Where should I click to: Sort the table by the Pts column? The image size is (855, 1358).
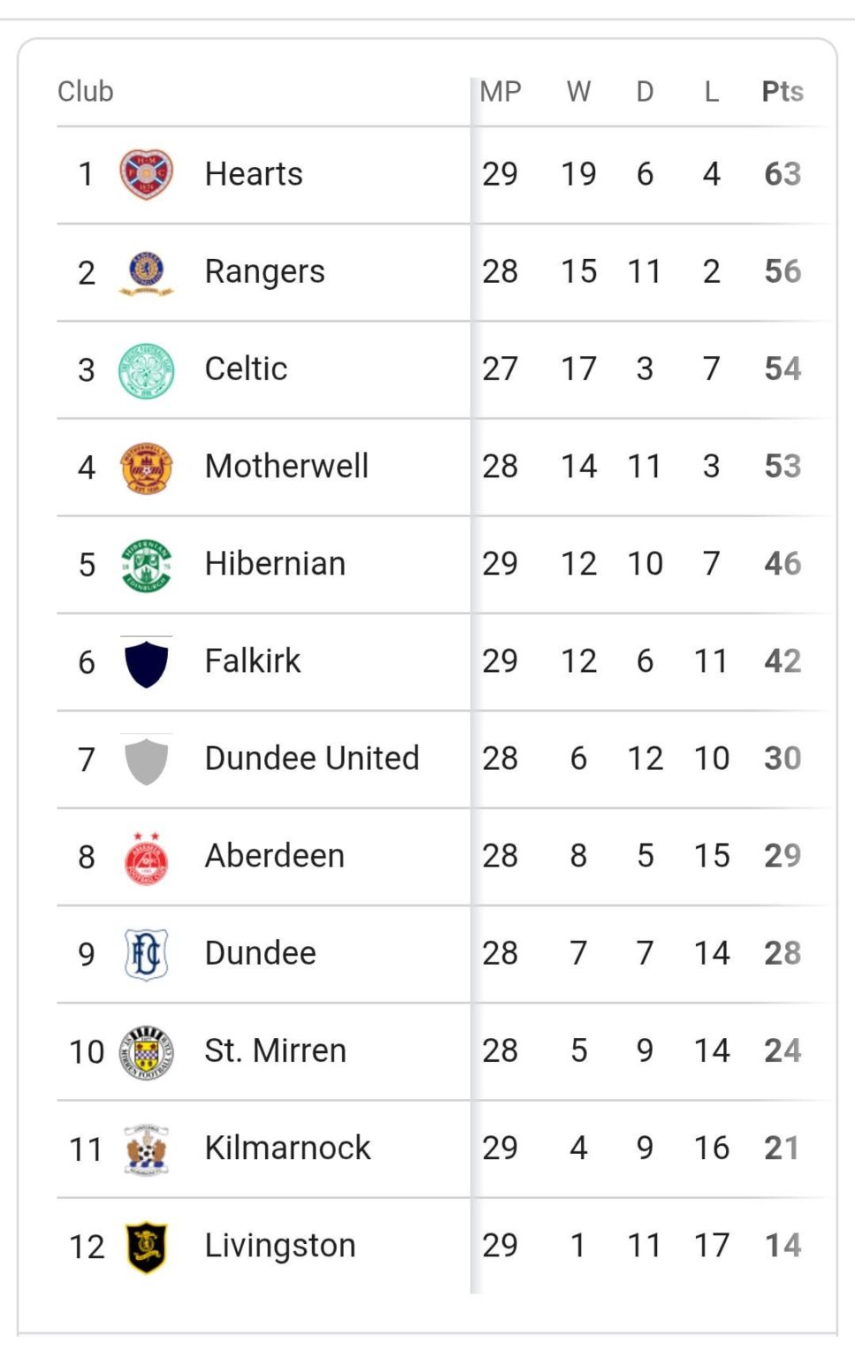click(781, 91)
